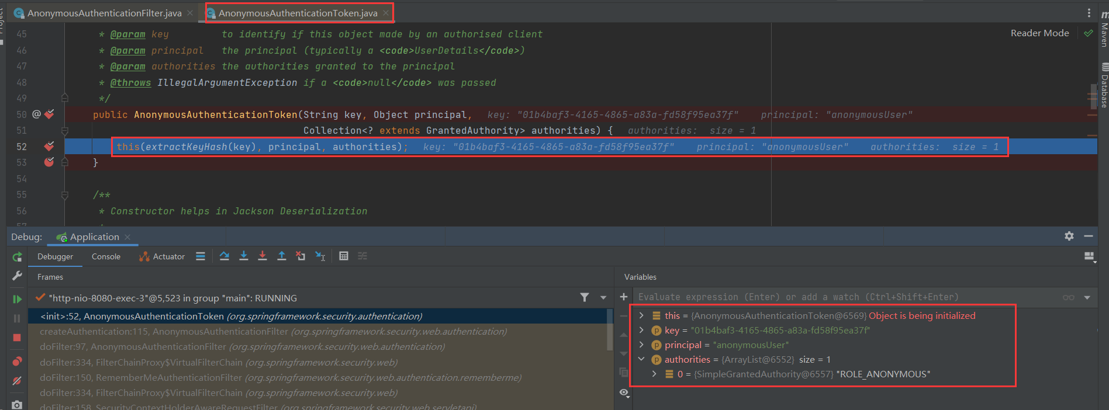Click the Layout Settings icon
1109x410 pixels.
point(1089,256)
